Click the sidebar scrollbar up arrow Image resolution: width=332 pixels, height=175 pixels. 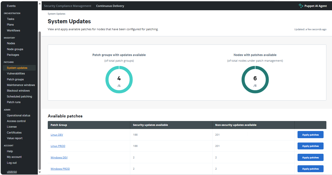[40, 4]
